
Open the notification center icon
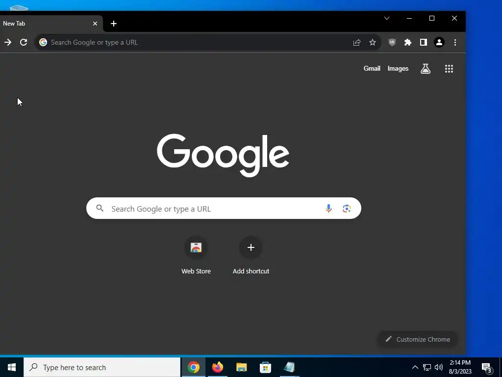(486, 367)
